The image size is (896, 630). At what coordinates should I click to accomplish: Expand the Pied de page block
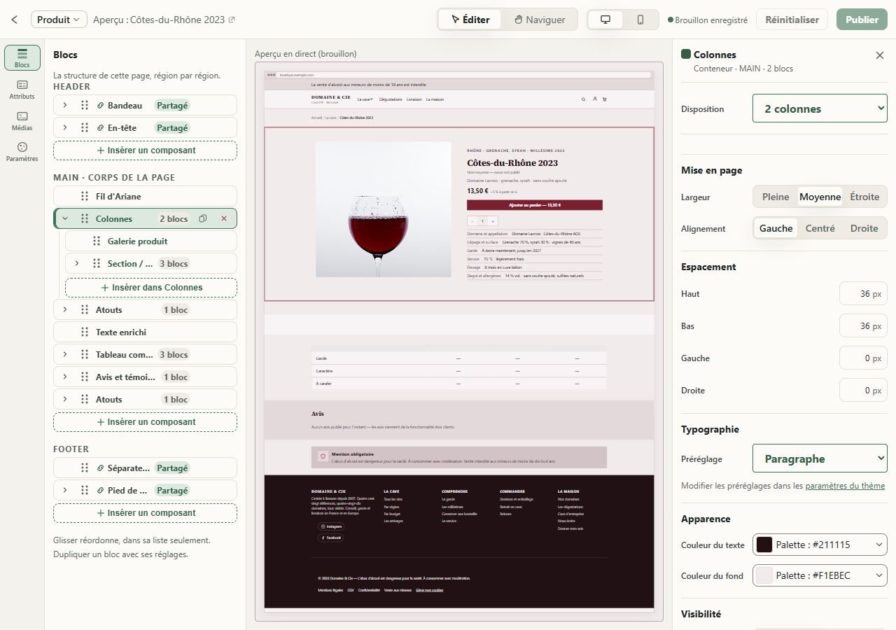pos(65,490)
